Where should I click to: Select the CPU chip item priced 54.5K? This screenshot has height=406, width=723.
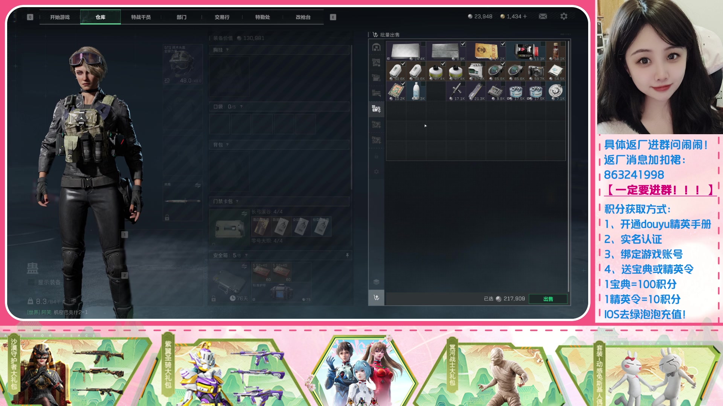pyautogui.click(x=555, y=71)
